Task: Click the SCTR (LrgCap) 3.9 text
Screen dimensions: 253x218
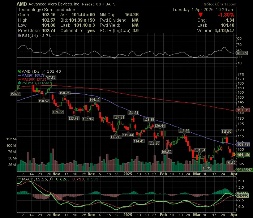Action: pos(119,30)
